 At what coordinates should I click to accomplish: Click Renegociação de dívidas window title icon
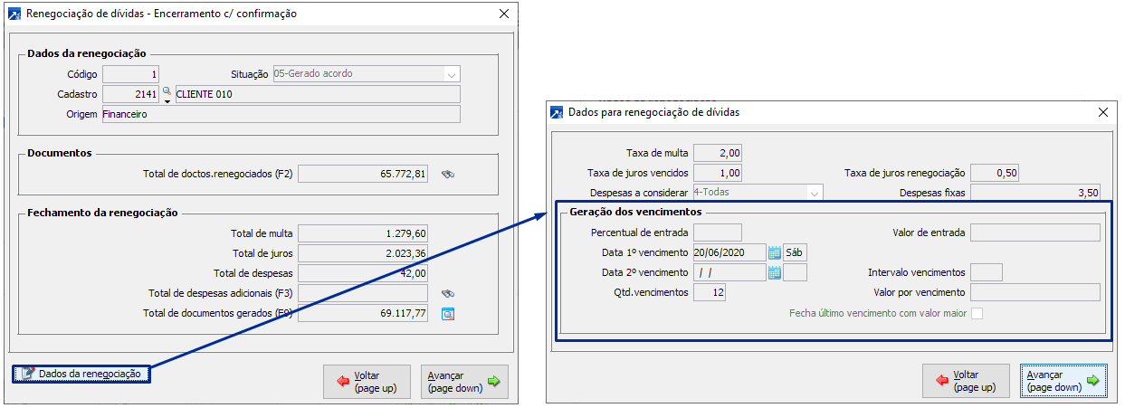tap(14, 14)
